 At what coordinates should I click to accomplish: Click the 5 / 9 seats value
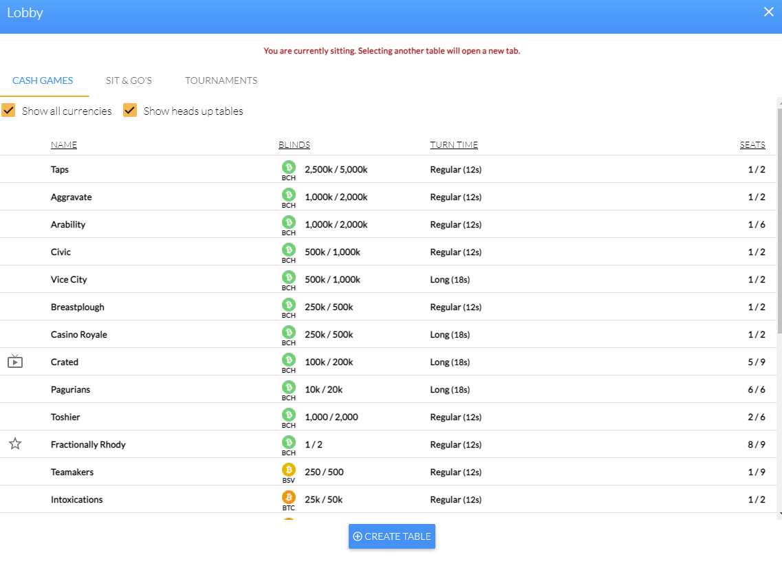click(x=757, y=362)
